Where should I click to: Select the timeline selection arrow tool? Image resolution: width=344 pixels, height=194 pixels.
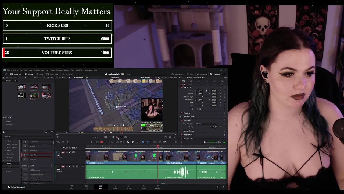(92, 142)
